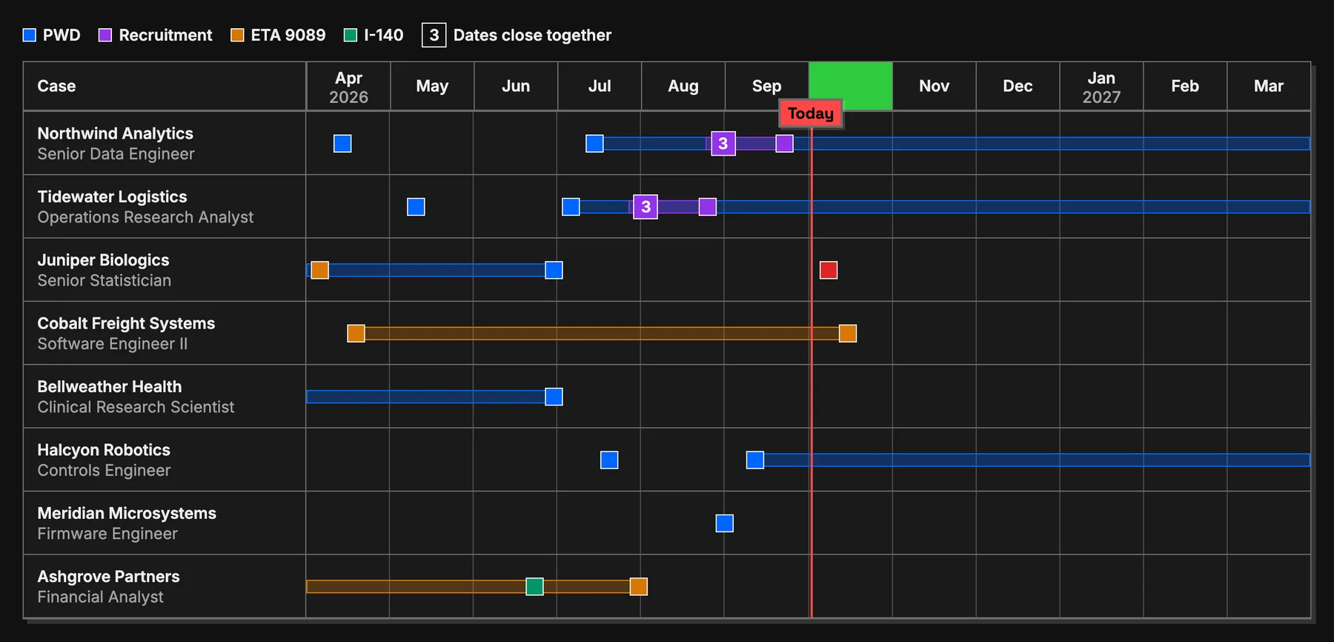1334x642 pixels.
Task: Click Halcyon Robotics' July PWD marker
Action: click(609, 460)
